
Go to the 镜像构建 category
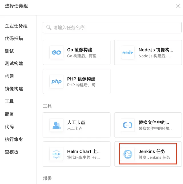[x=14, y=89]
